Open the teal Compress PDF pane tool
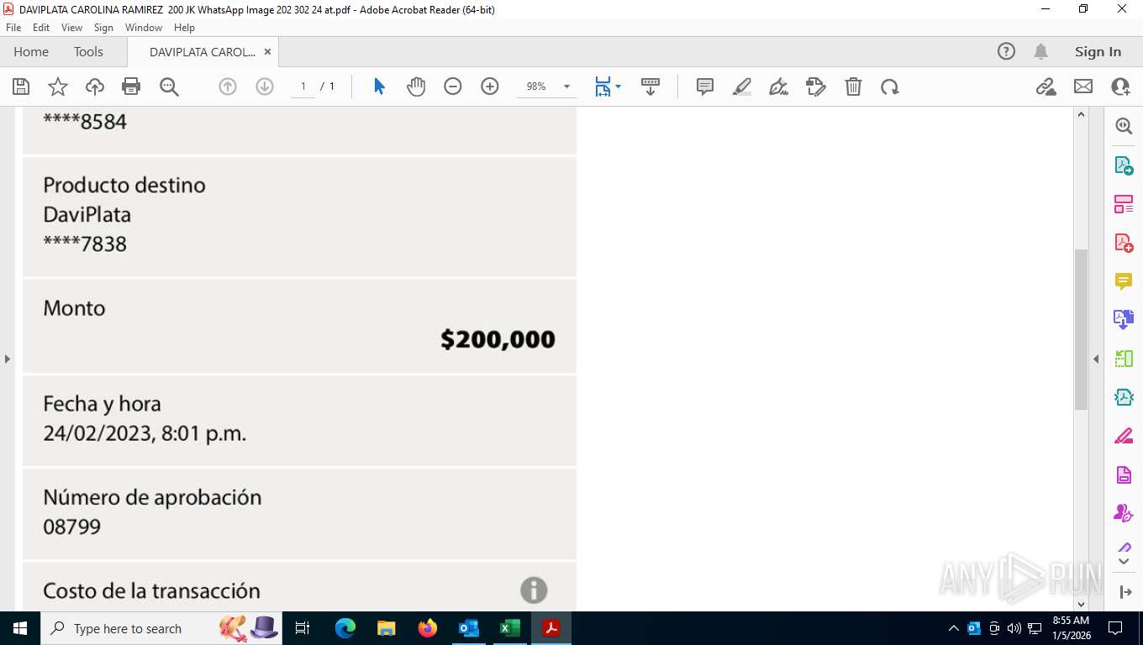The width and height of the screenshot is (1143, 645). pyautogui.click(x=1124, y=397)
